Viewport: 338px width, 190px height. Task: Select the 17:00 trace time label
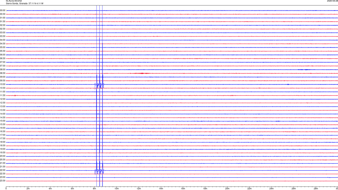(x=2, y=135)
